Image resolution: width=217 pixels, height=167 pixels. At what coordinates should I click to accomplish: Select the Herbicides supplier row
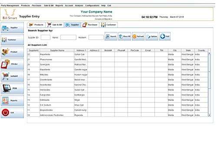(x=118, y=90)
